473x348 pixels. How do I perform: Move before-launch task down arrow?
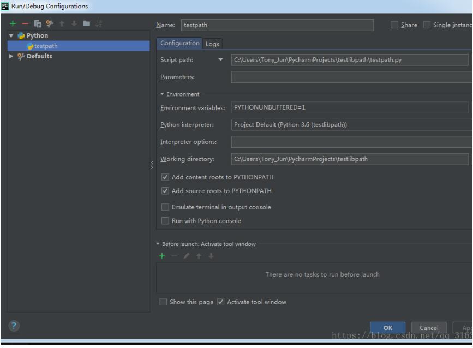tap(211, 256)
